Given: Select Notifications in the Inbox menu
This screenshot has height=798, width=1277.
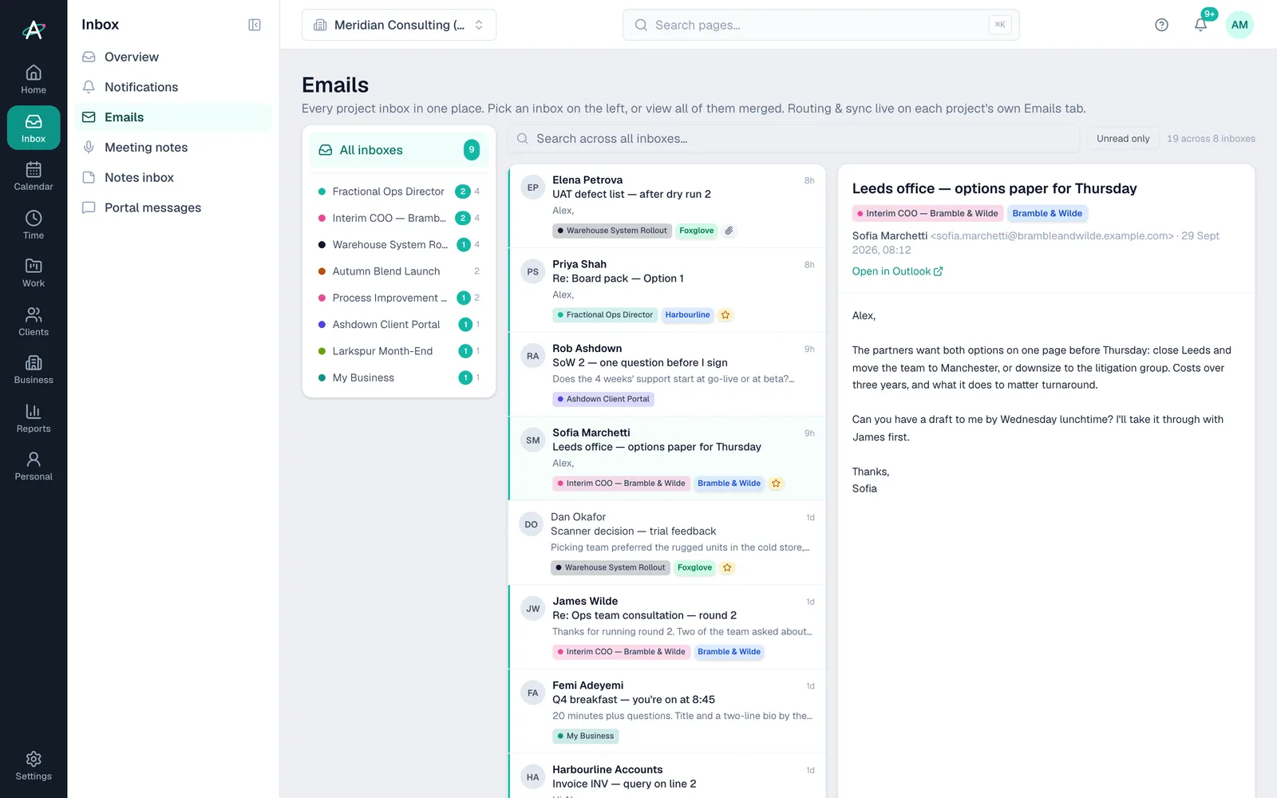Looking at the screenshot, I should coord(173,87).
